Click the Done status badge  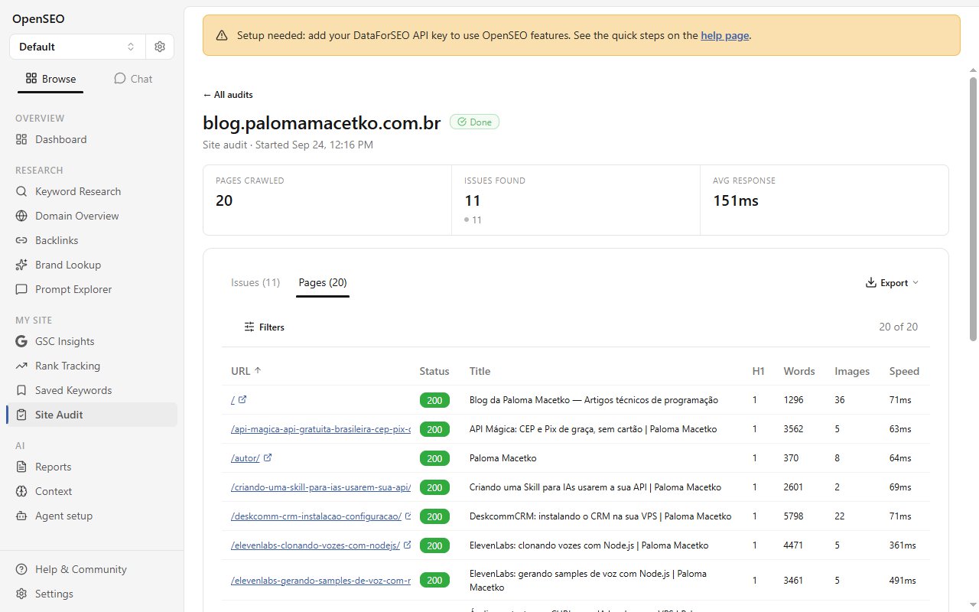pyautogui.click(x=474, y=122)
